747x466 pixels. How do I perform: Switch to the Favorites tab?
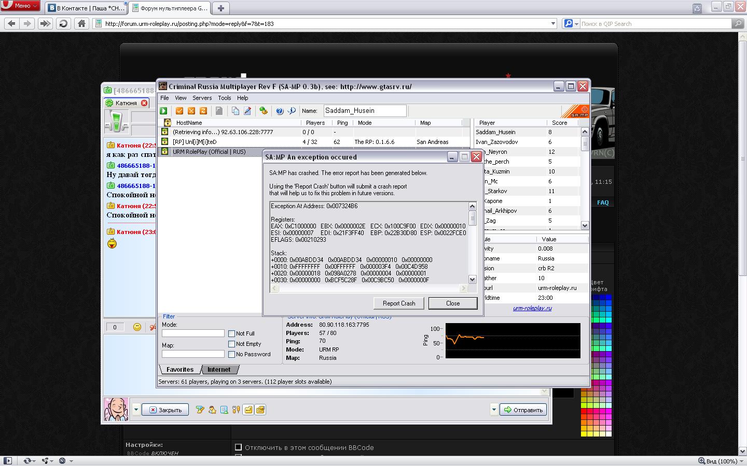click(180, 369)
